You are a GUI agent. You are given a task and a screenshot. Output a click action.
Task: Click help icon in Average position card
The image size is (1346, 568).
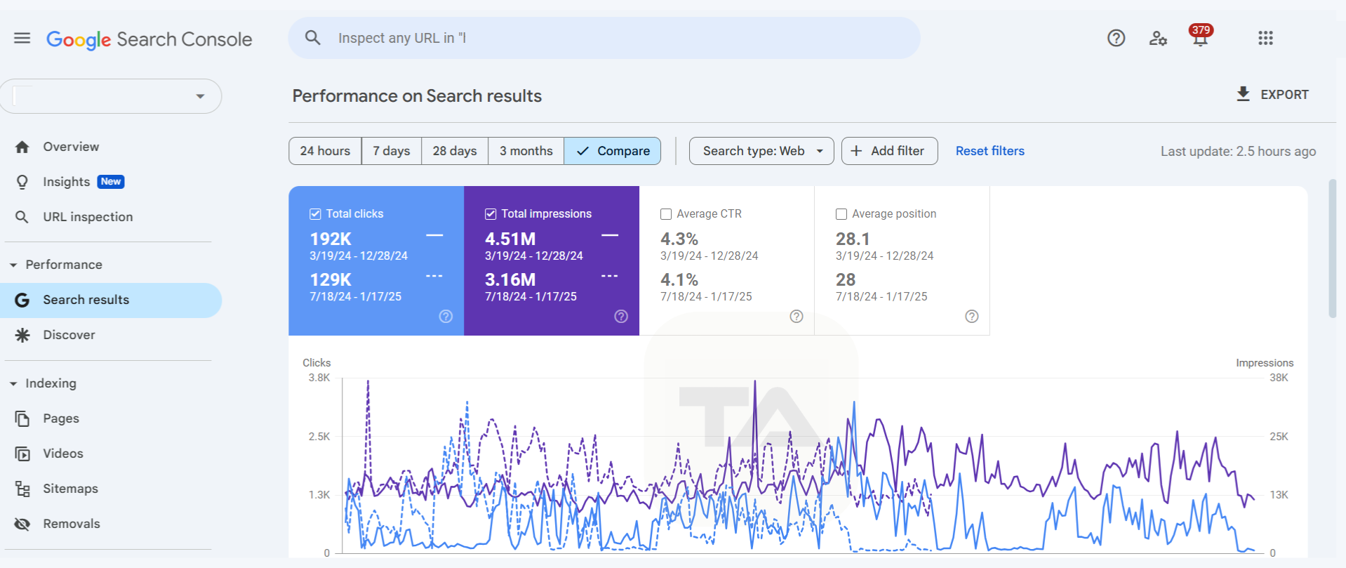(x=971, y=317)
